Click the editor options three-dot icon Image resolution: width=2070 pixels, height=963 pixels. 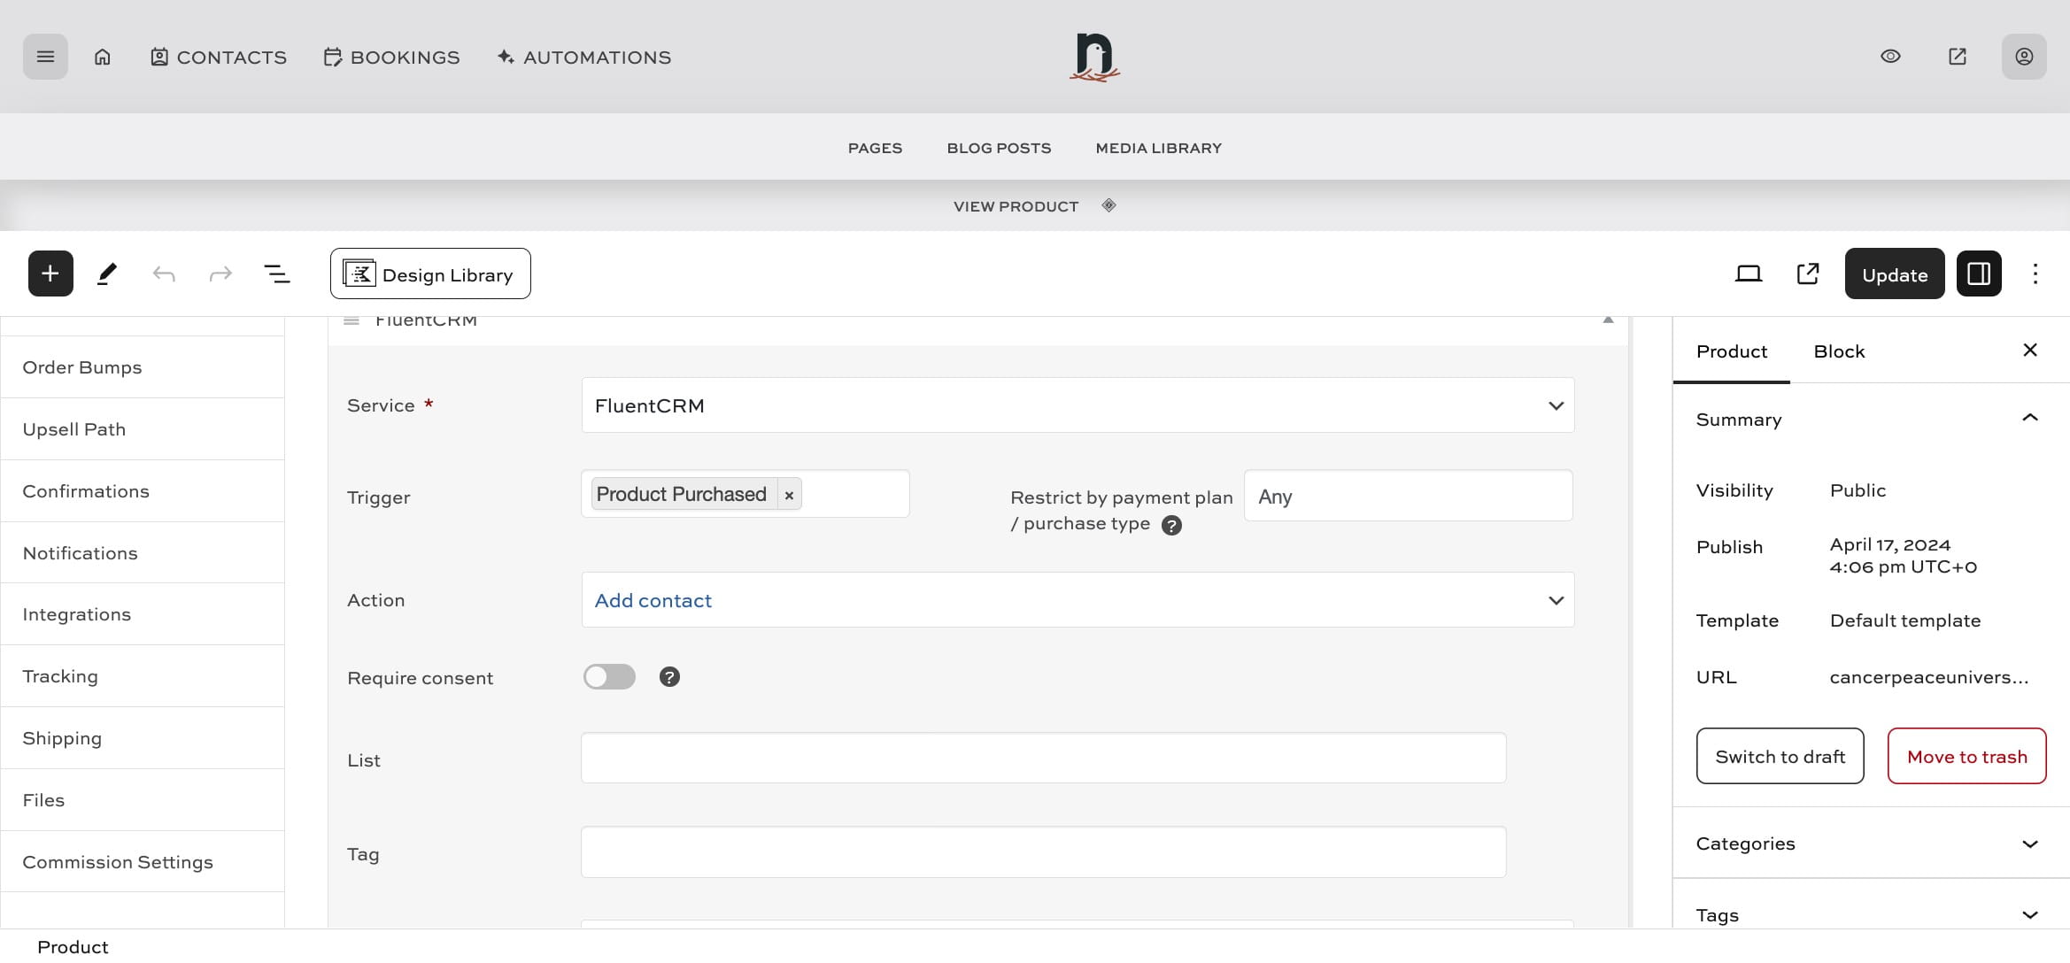pyautogui.click(x=2035, y=273)
